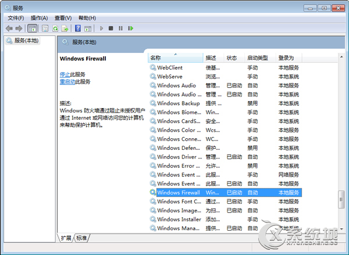The width and height of the screenshot is (349, 255).
Task: Close the 服务 window
Action: [338, 8]
